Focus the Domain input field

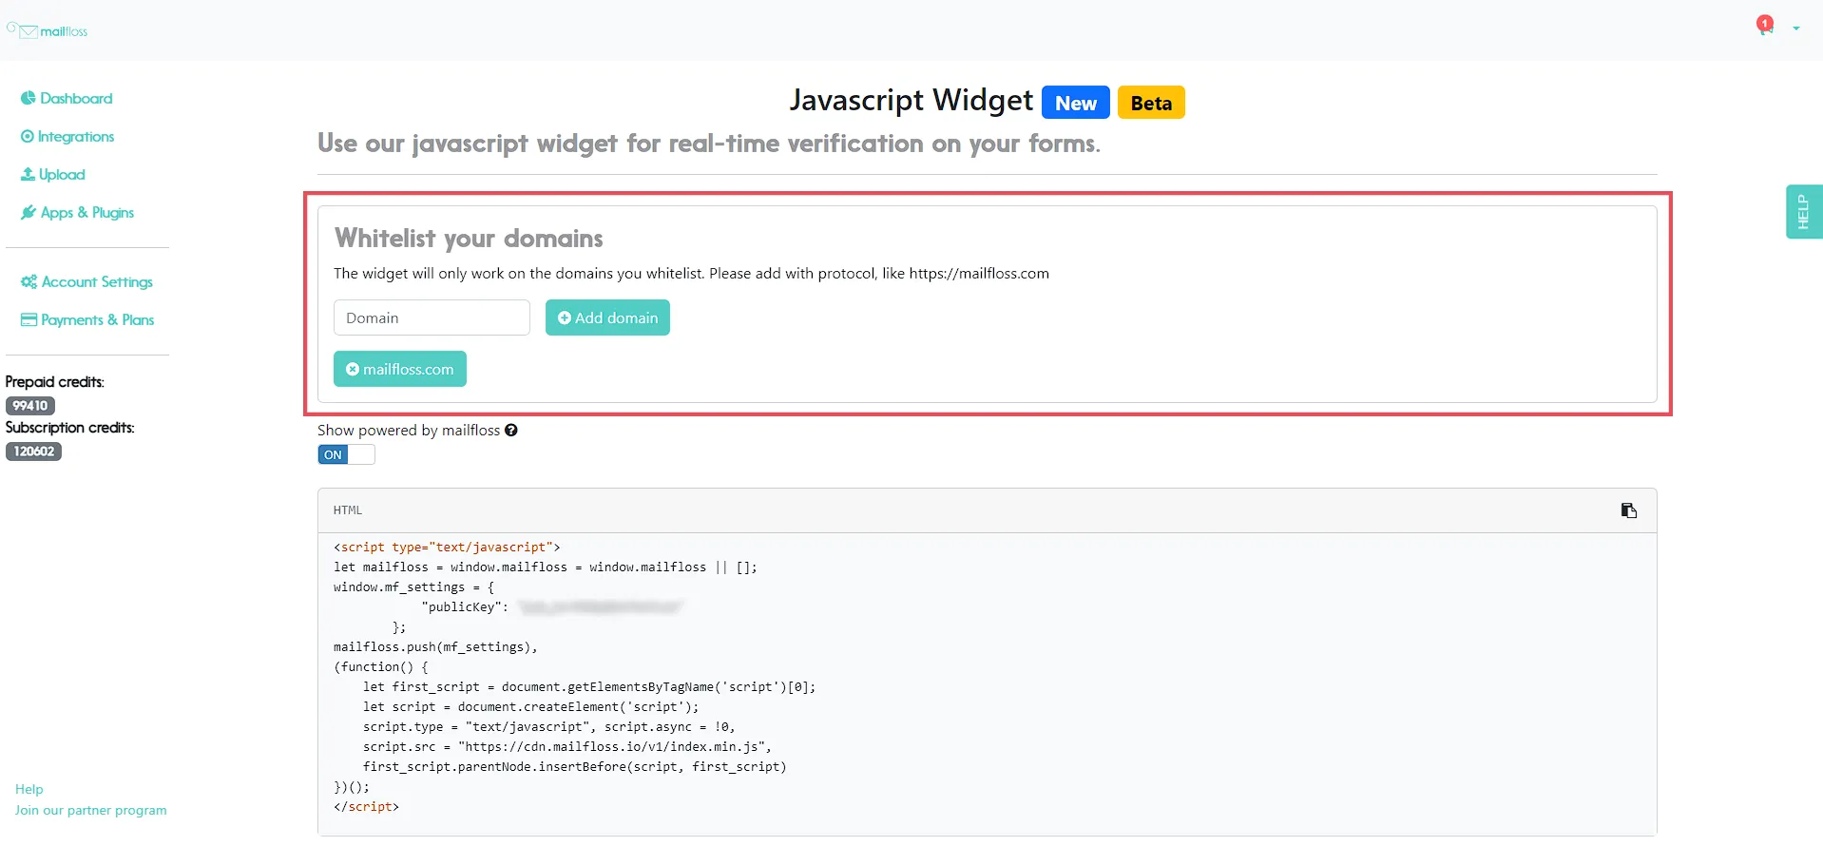[x=432, y=317]
